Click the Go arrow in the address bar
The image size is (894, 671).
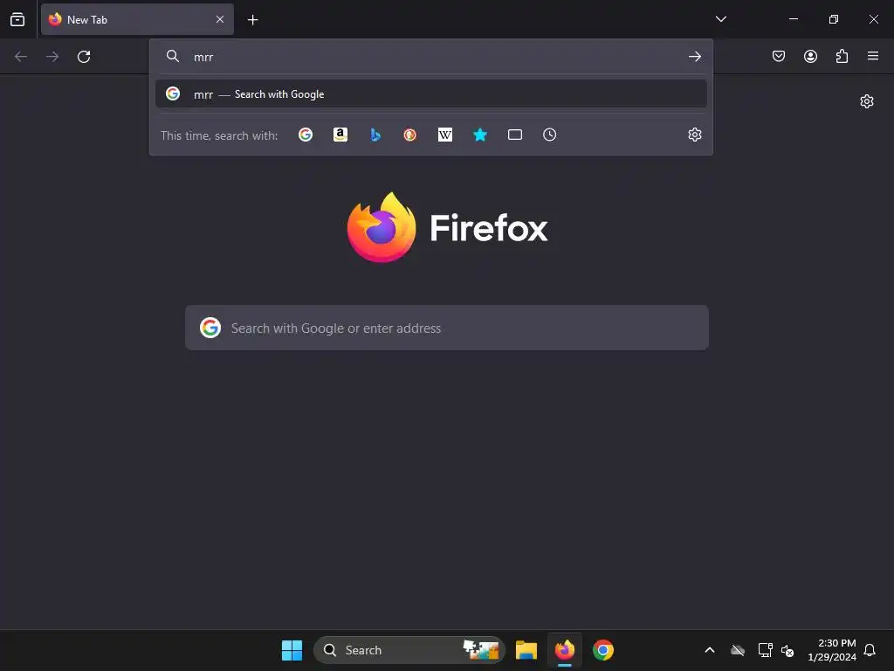694,57
